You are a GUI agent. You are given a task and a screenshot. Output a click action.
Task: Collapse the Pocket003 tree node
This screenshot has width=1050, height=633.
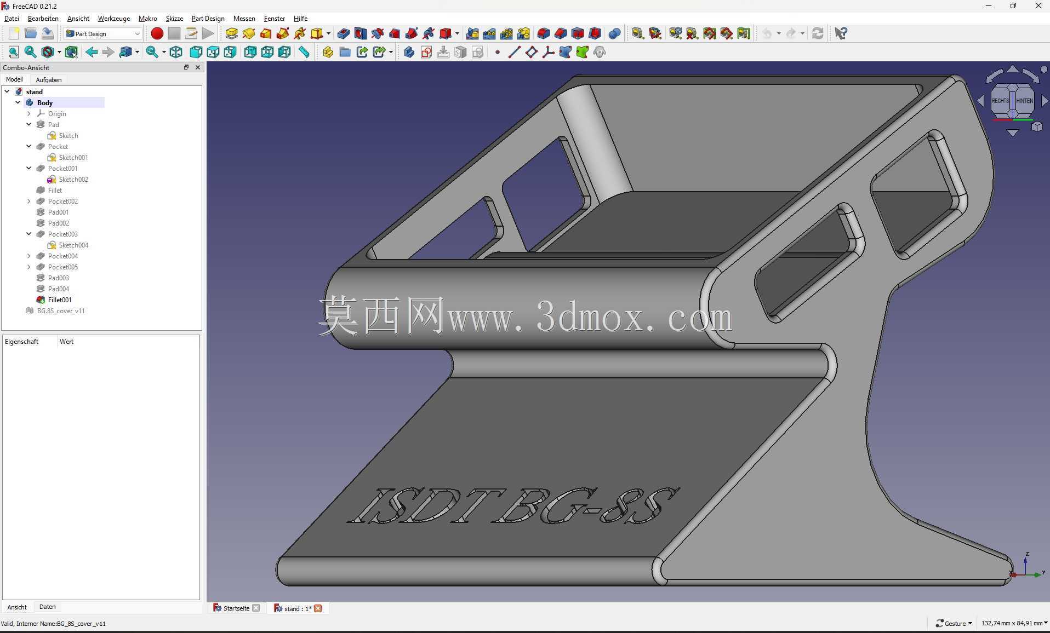click(29, 234)
